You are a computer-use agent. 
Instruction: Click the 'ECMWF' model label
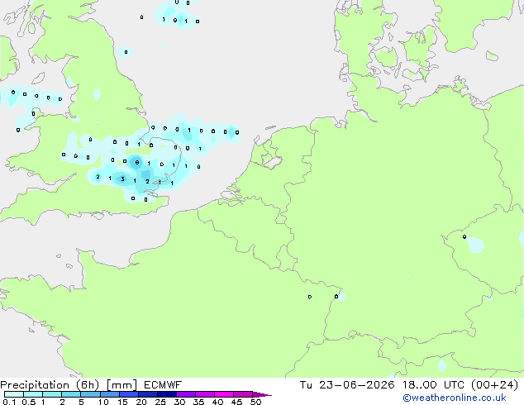click(x=163, y=385)
